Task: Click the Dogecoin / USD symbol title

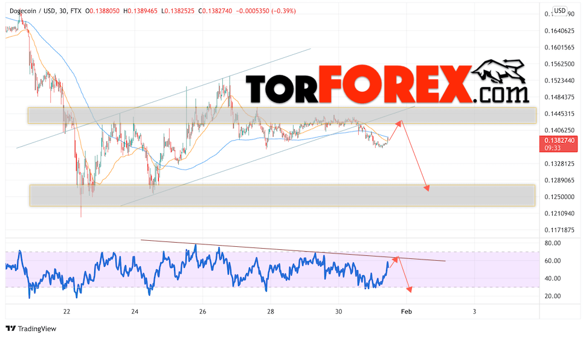Action: (x=31, y=11)
